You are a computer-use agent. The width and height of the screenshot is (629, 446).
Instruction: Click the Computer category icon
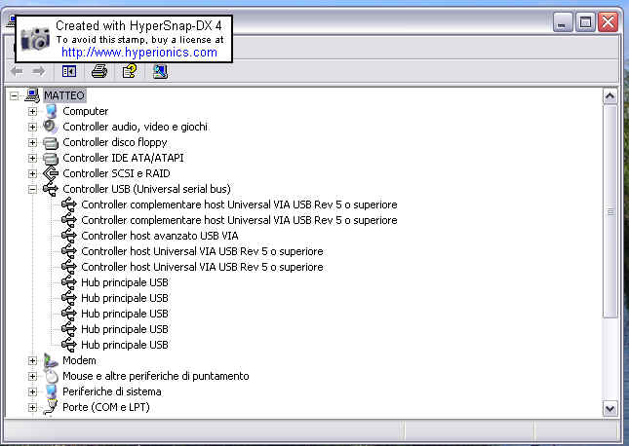(x=51, y=111)
